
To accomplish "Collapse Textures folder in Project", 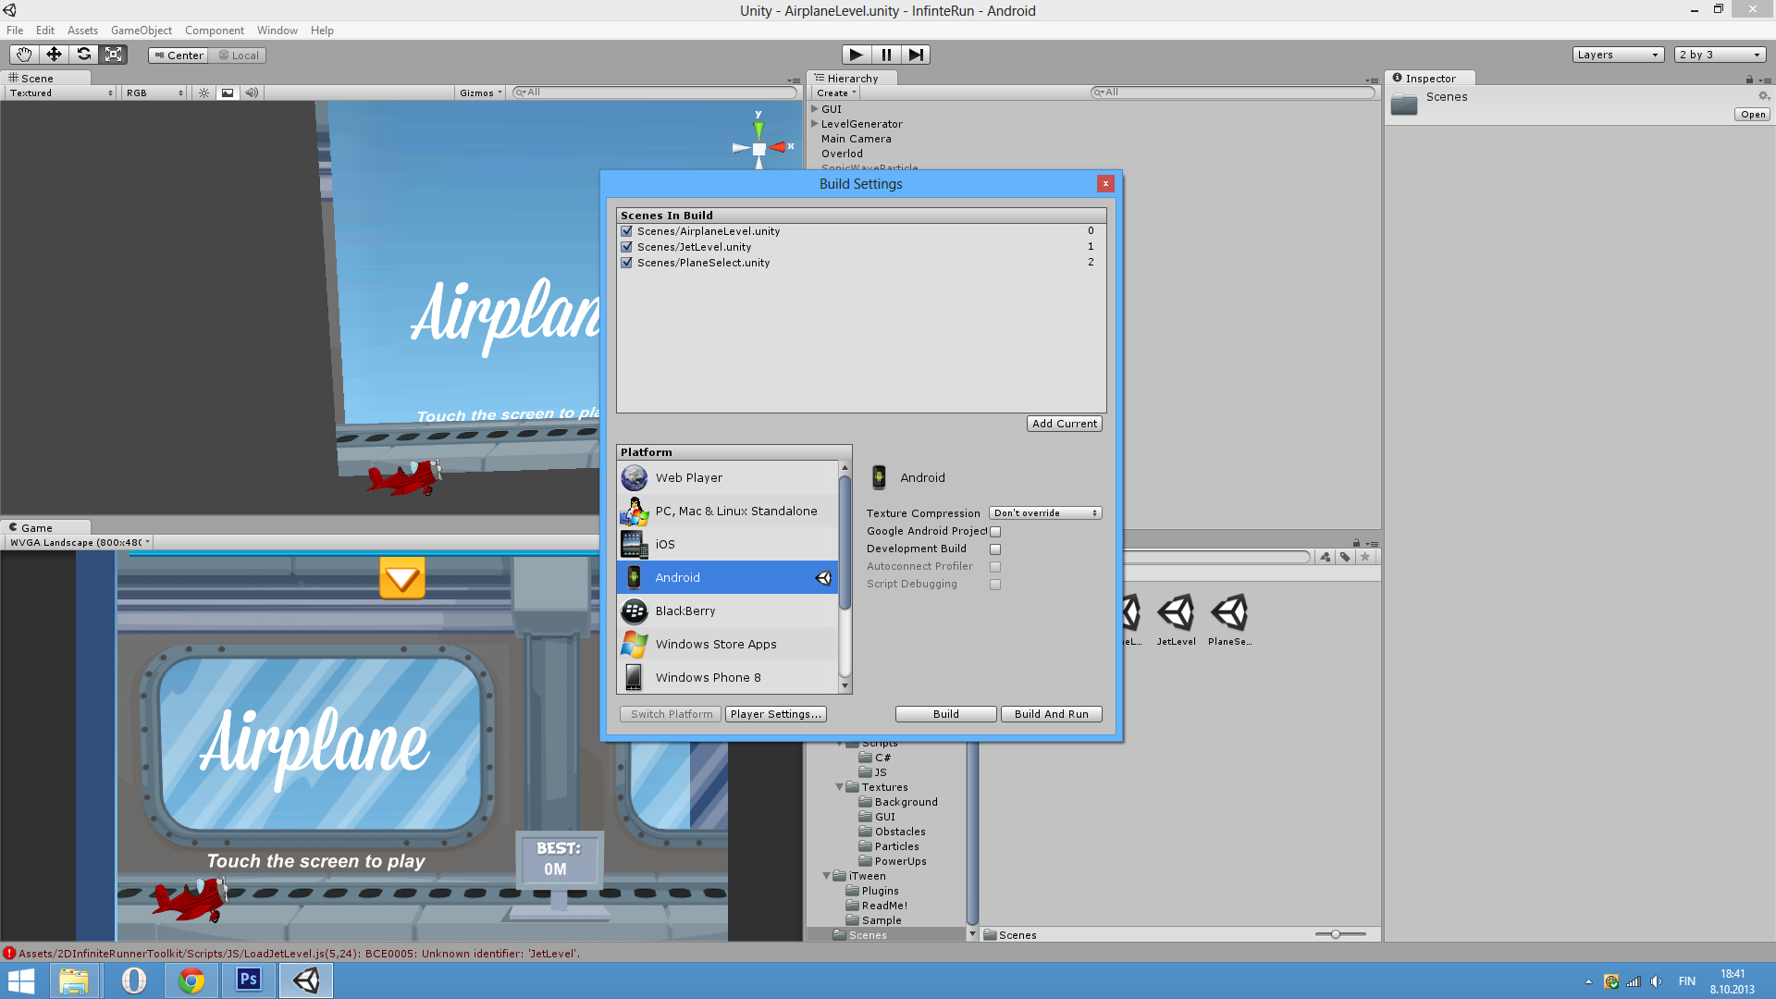I will click(x=840, y=787).
